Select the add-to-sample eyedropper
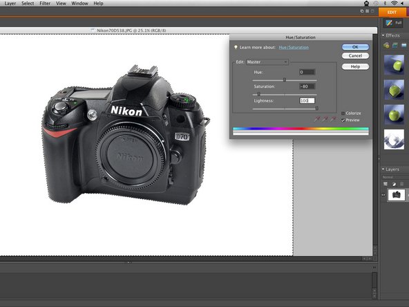This screenshot has height=307, width=409. [325, 120]
